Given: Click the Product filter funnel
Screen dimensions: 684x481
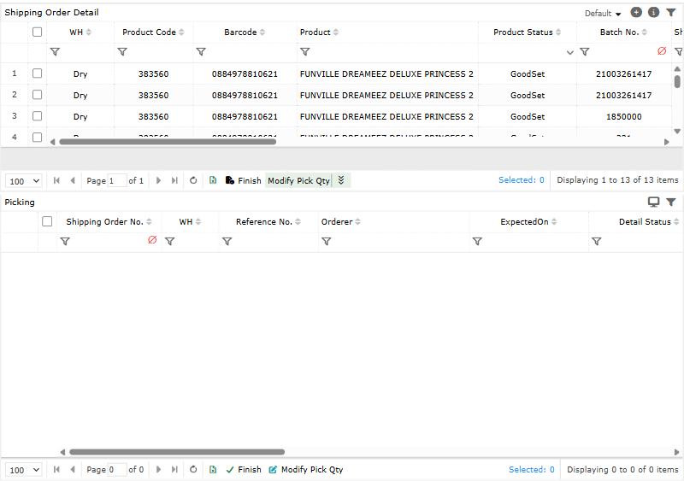Looking at the screenshot, I should (x=305, y=52).
